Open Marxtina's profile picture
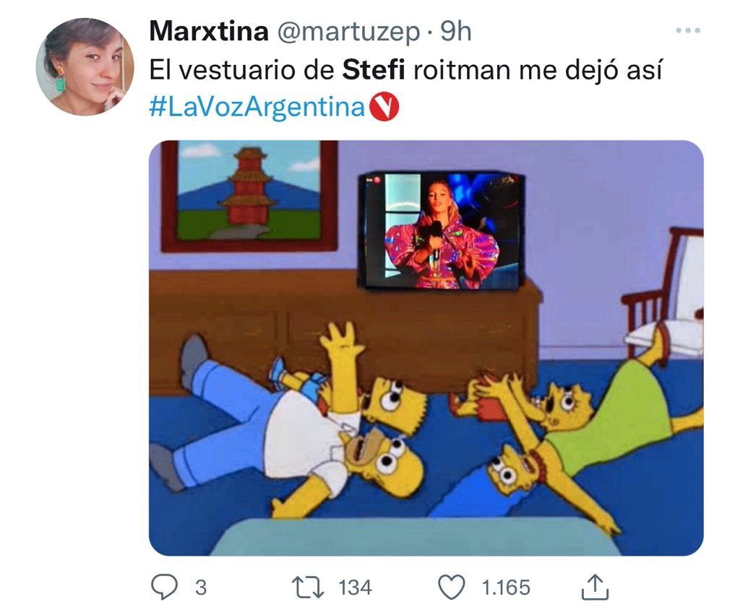Screen dimensions: 740x612 (85, 67)
